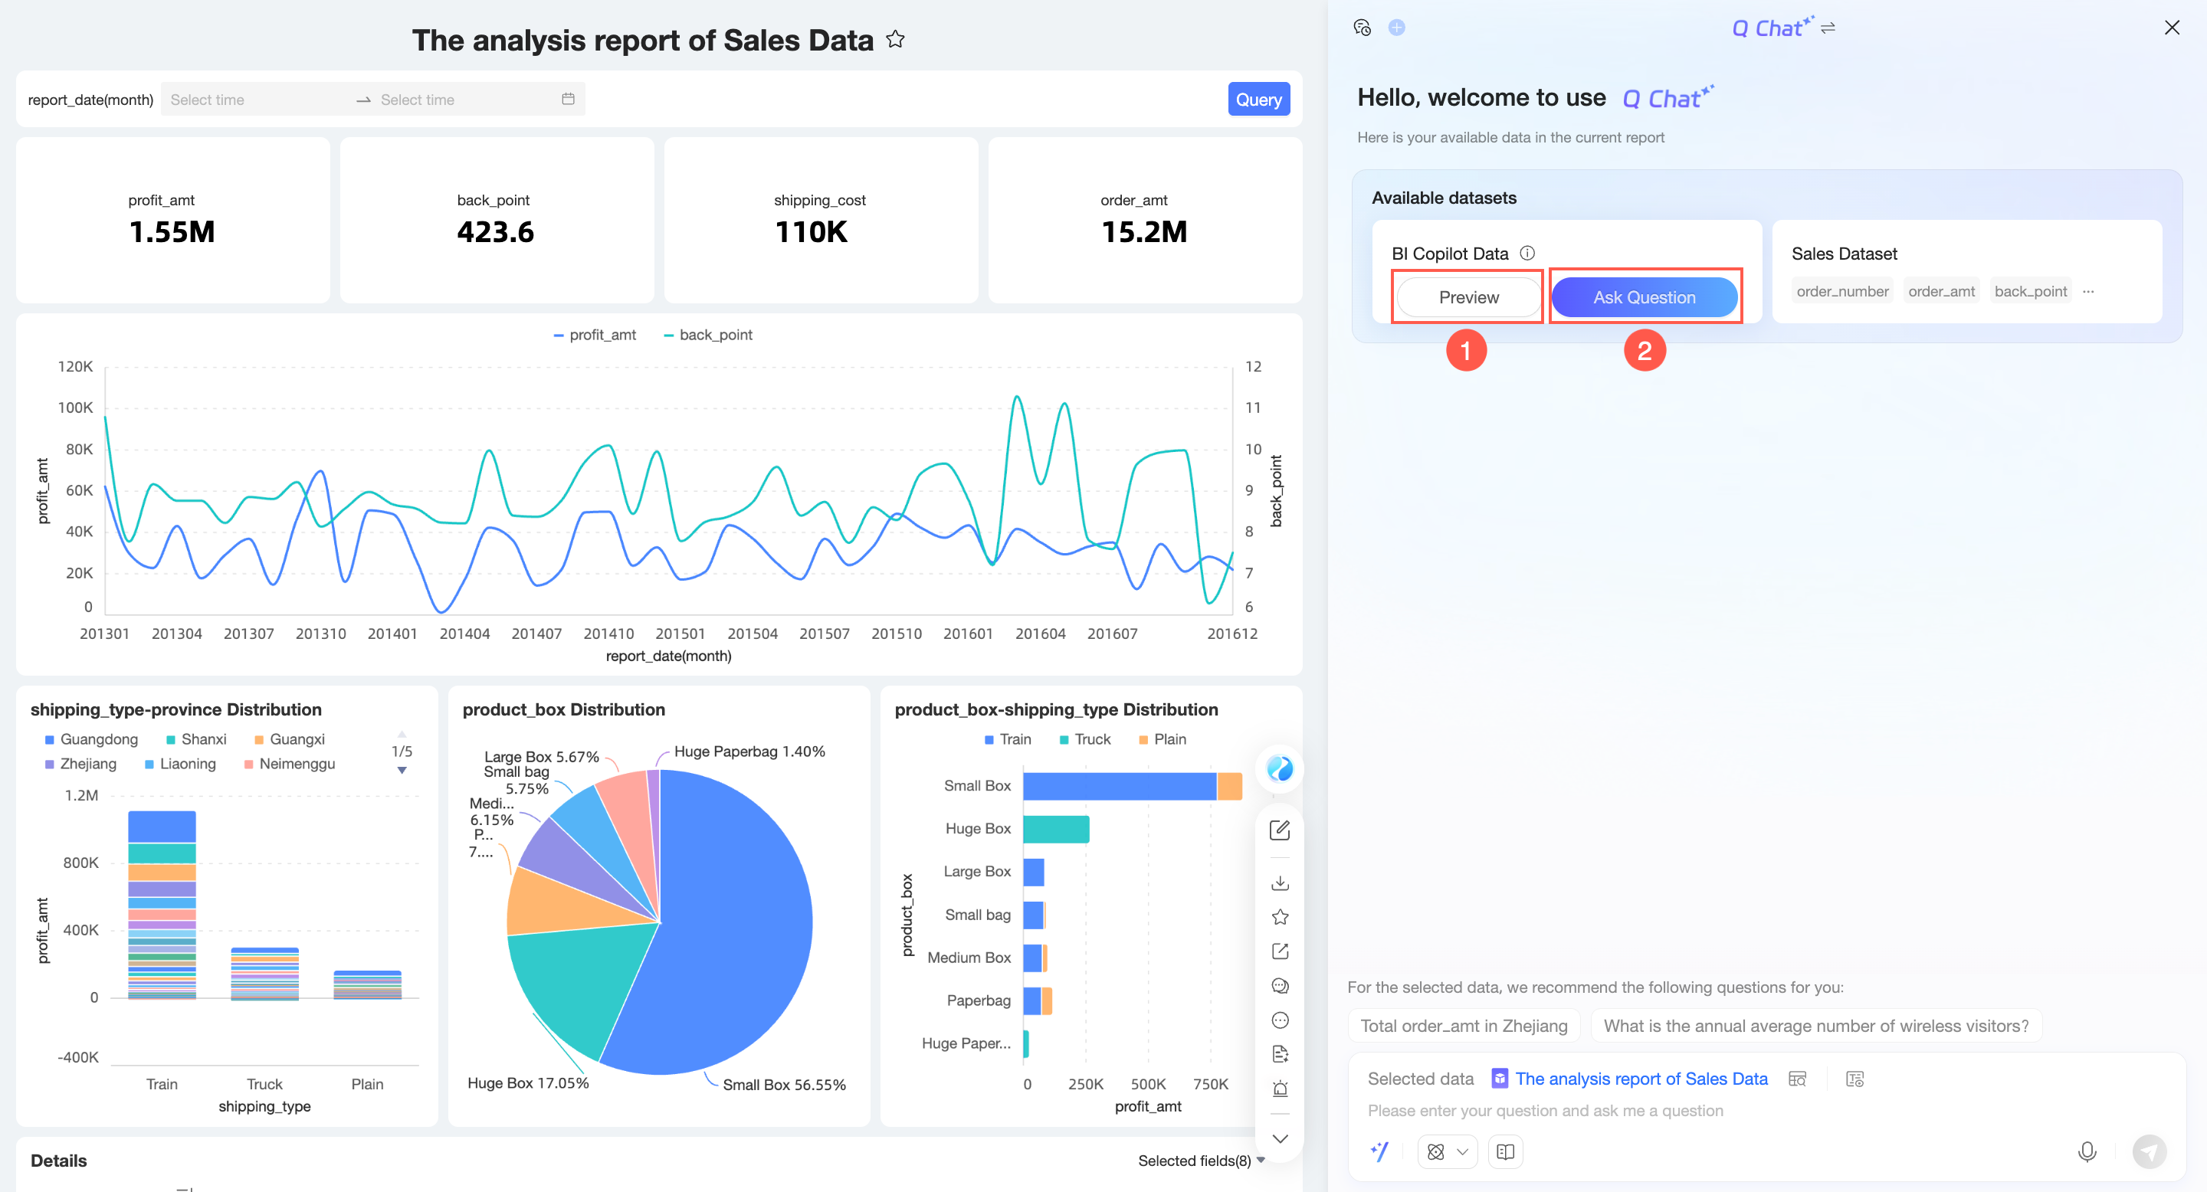Click the blue Query button
Image resolution: width=2207 pixels, height=1192 pixels.
coord(1258,100)
